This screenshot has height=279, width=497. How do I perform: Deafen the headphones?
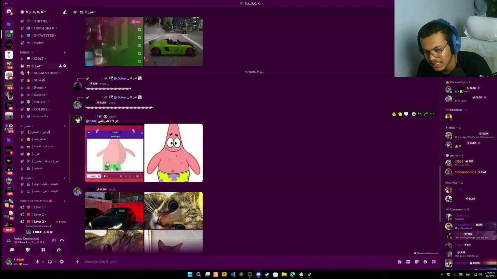click(50, 262)
